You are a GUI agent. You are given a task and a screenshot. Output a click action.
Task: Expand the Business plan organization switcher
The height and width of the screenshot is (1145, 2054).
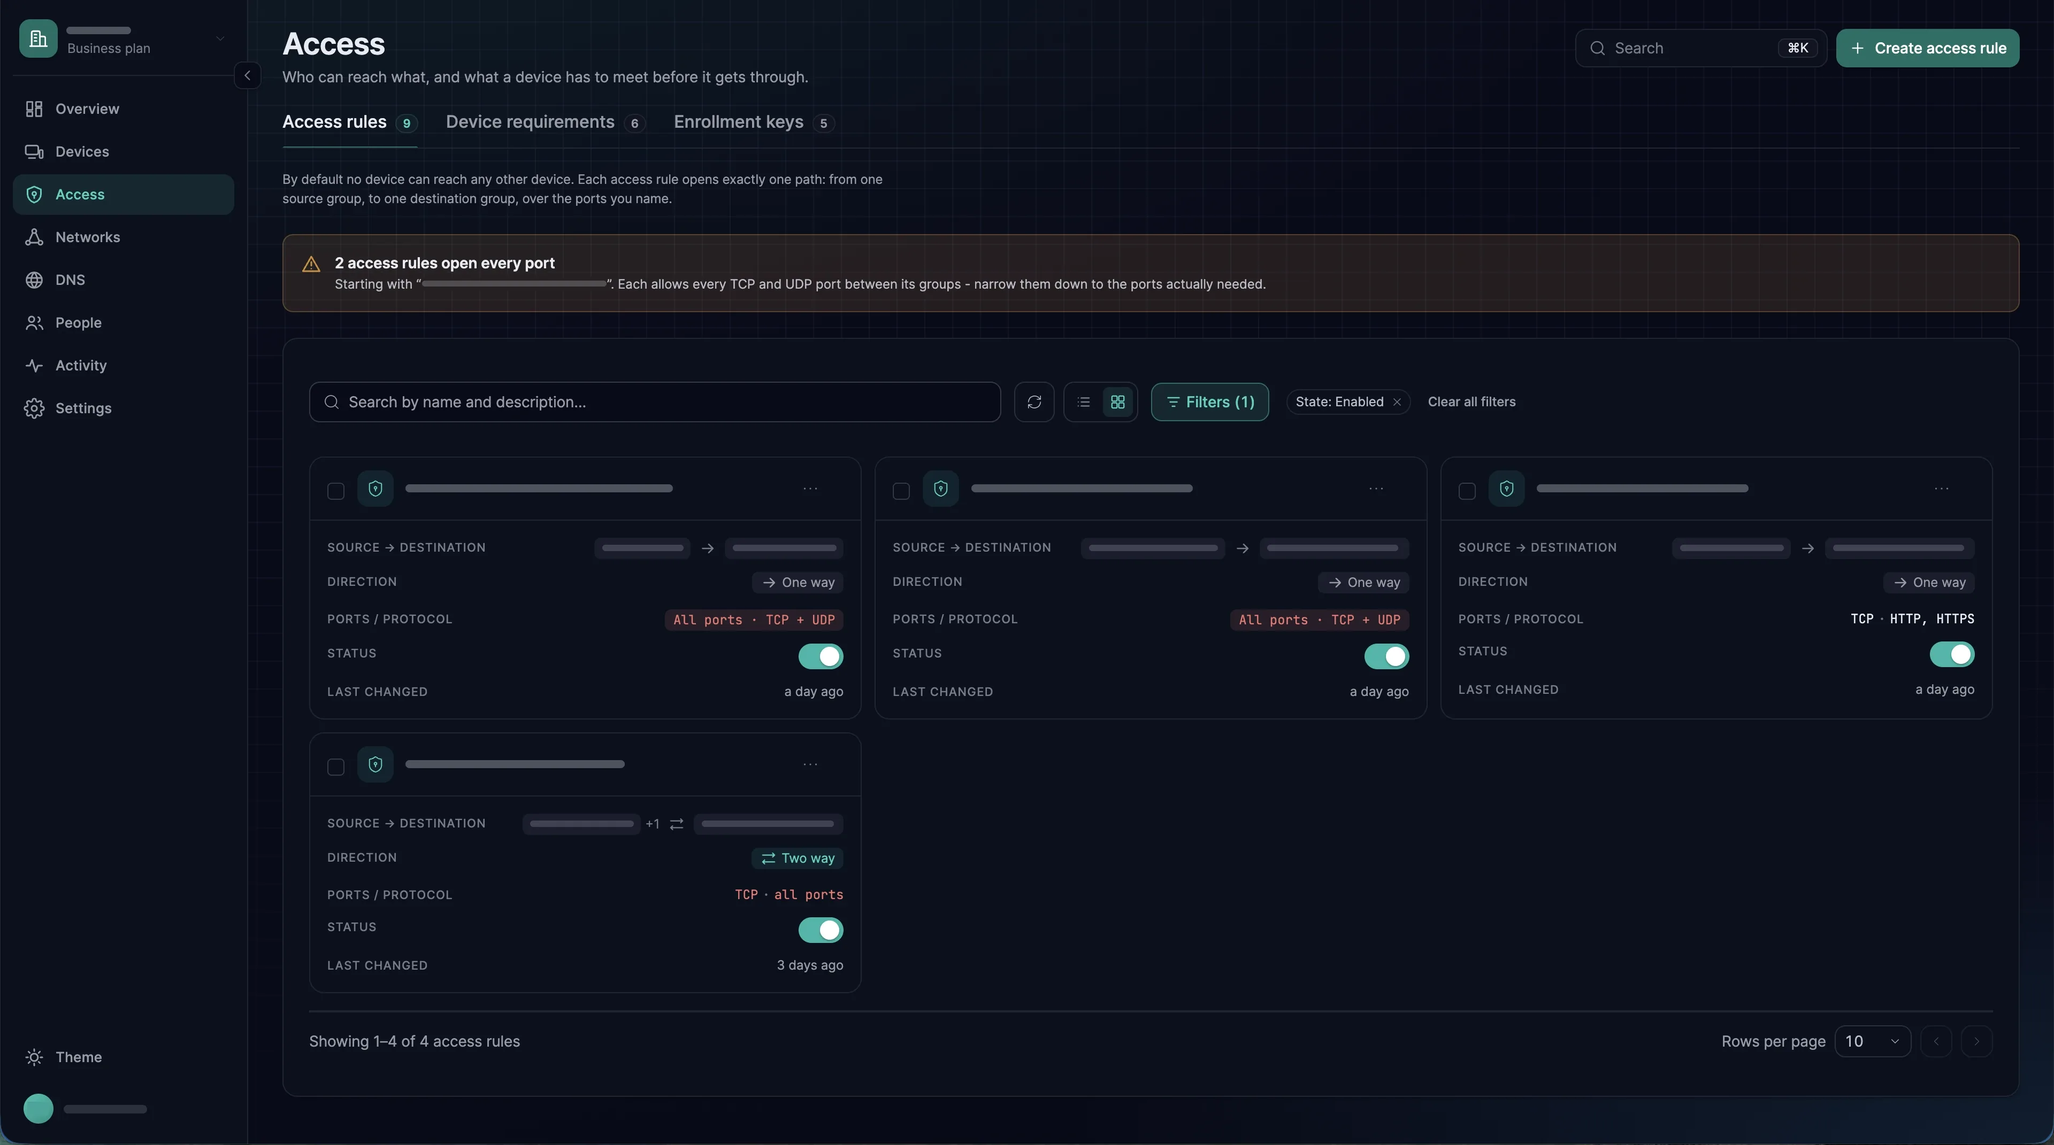click(123, 38)
